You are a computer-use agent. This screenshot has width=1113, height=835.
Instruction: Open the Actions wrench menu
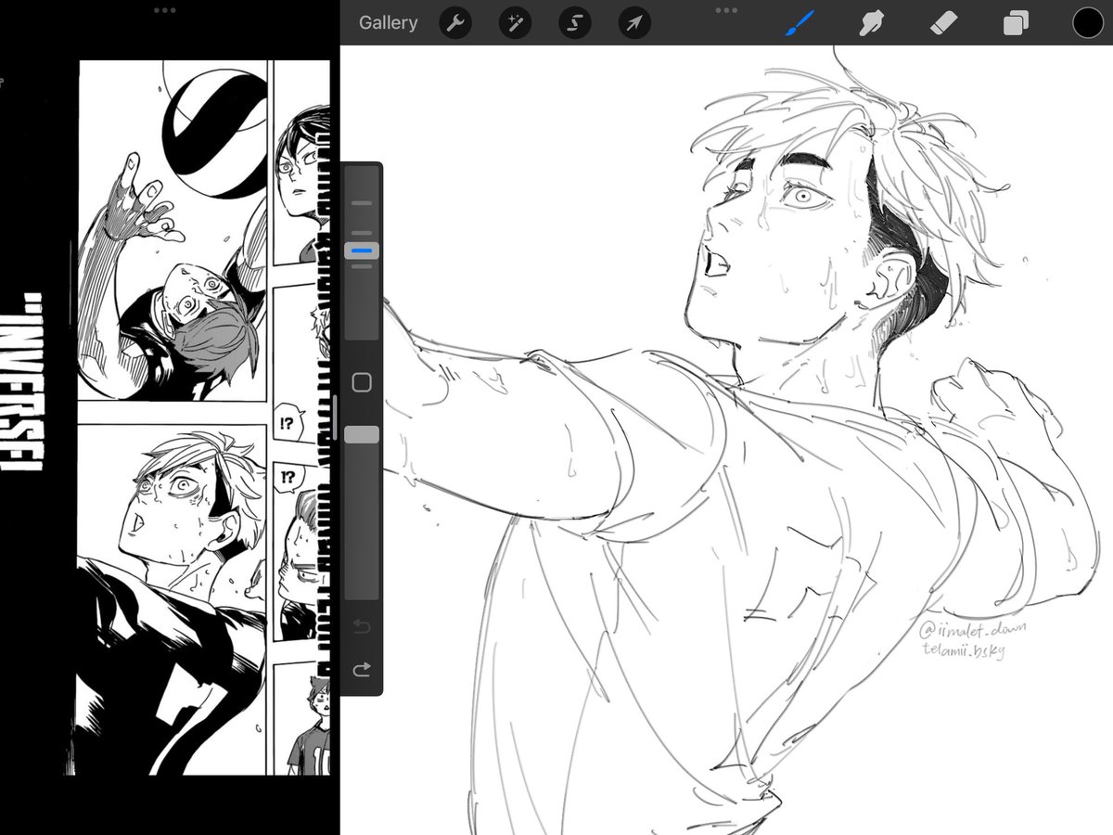click(454, 22)
